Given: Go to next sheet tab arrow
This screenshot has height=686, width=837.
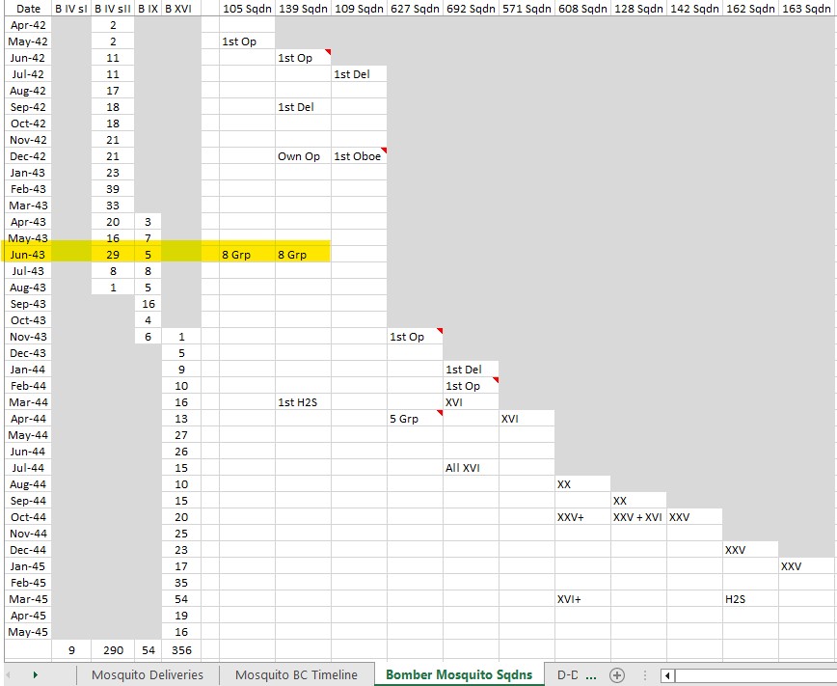Looking at the screenshot, I should [x=36, y=674].
